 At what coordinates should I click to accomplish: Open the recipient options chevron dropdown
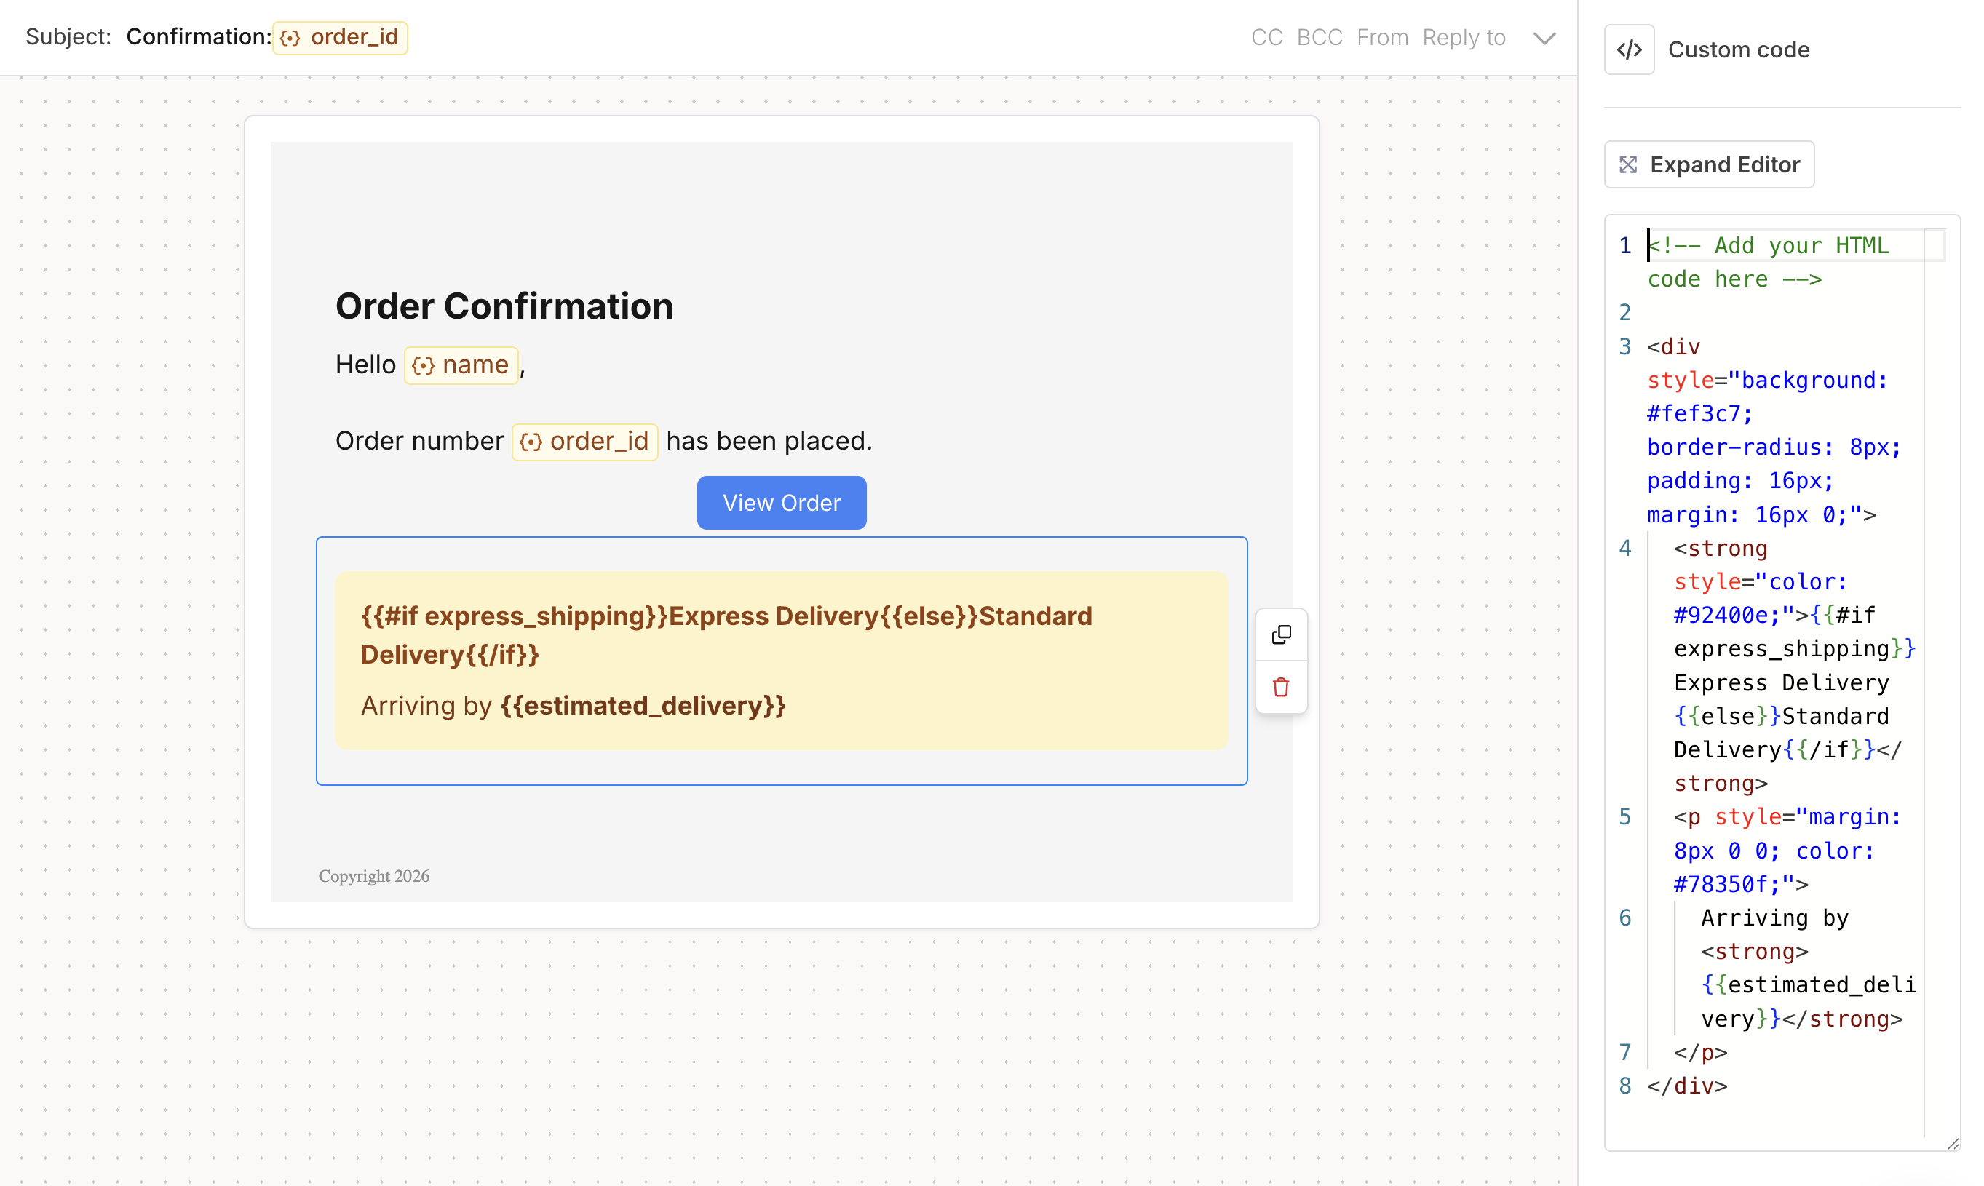tap(1544, 37)
